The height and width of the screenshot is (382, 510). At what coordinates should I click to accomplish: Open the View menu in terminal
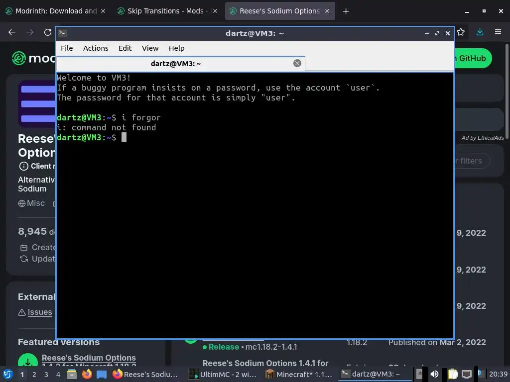150,48
